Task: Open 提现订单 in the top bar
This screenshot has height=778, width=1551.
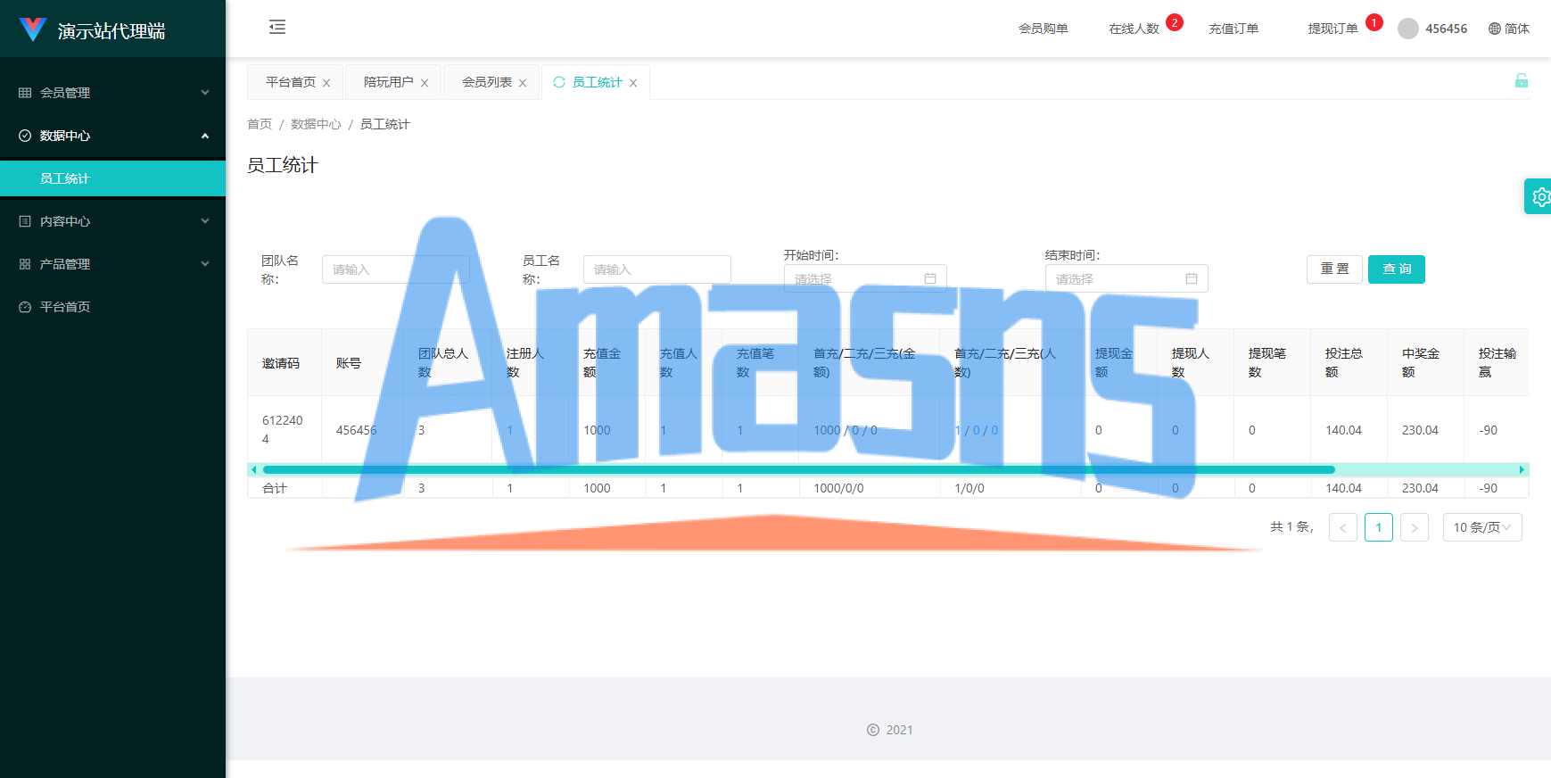Action: click(1332, 29)
